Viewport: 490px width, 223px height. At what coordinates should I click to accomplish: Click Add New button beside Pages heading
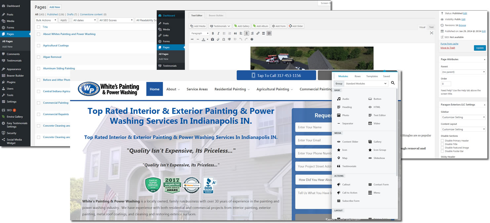(55, 7)
